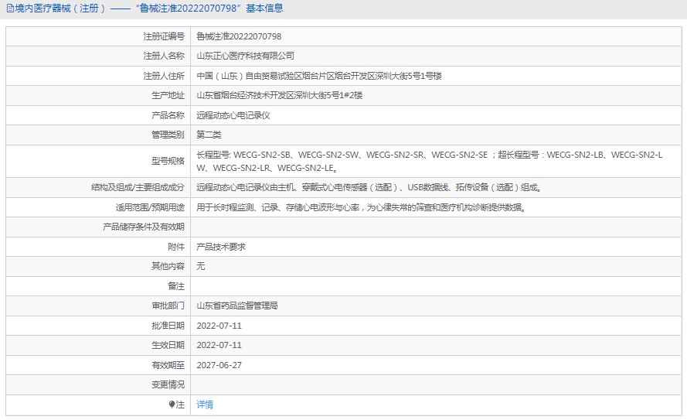Select the intended use text 用于长时程监测
Screen dimensions: 687x420
[x=362, y=207]
